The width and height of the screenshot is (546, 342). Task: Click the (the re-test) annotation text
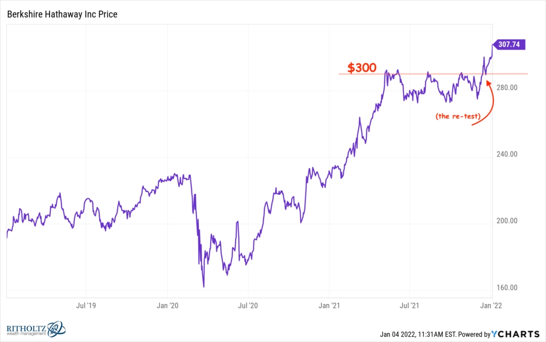coord(458,116)
